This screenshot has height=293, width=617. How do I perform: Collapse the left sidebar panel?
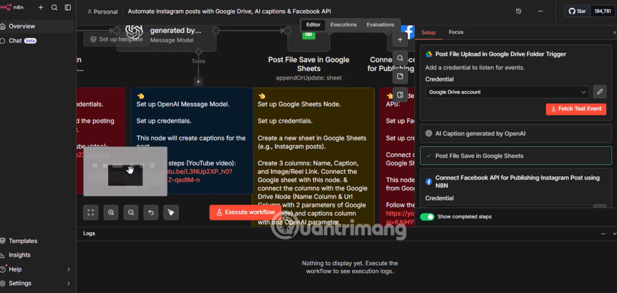click(68, 7)
